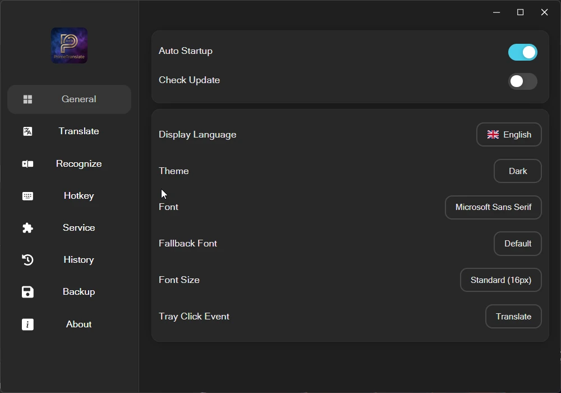
Task: Enable the Check Update toggle
Action: 522,81
